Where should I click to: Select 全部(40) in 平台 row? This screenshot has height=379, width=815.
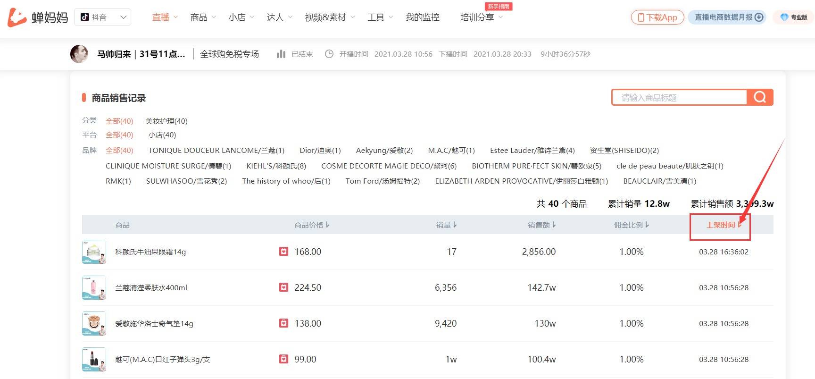click(119, 135)
